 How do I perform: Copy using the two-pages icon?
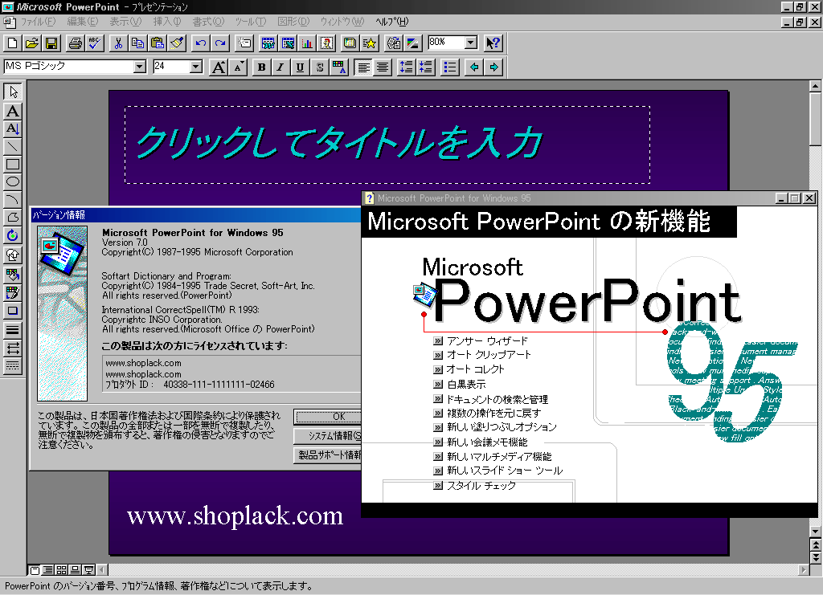[x=138, y=43]
